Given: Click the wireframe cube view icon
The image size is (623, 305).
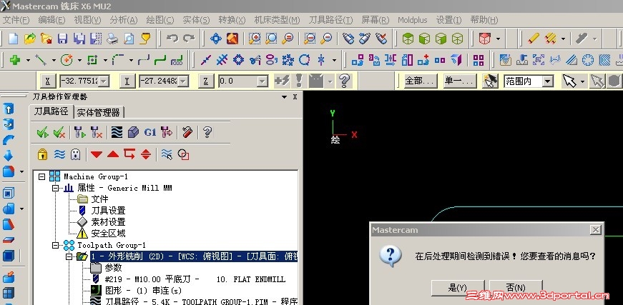Looking at the screenshot, I should (x=458, y=39).
